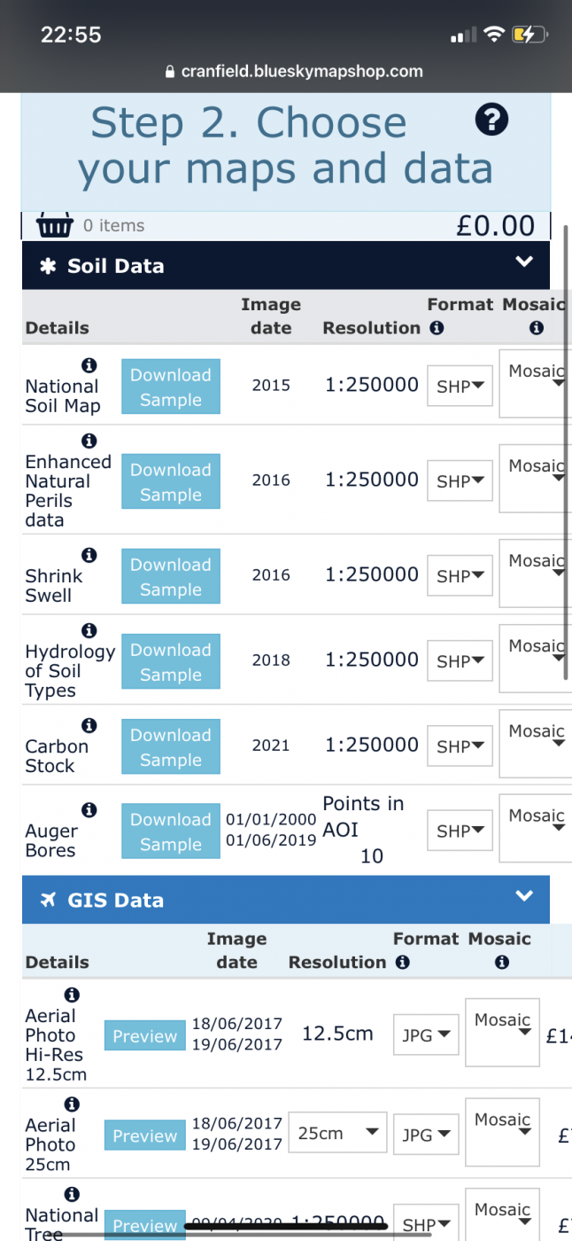The width and height of the screenshot is (572, 1241).
Task: Show info for Carbon Stock
Action: tap(89, 725)
